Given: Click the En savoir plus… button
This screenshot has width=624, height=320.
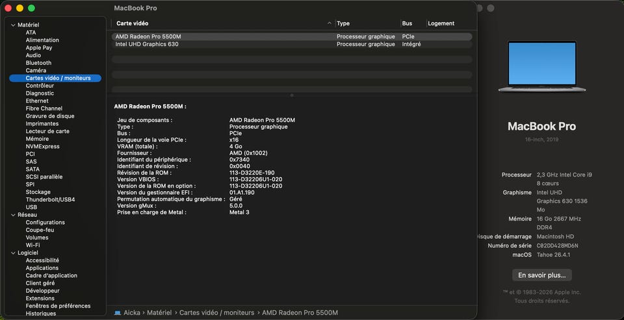Looking at the screenshot, I should [x=541, y=275].
